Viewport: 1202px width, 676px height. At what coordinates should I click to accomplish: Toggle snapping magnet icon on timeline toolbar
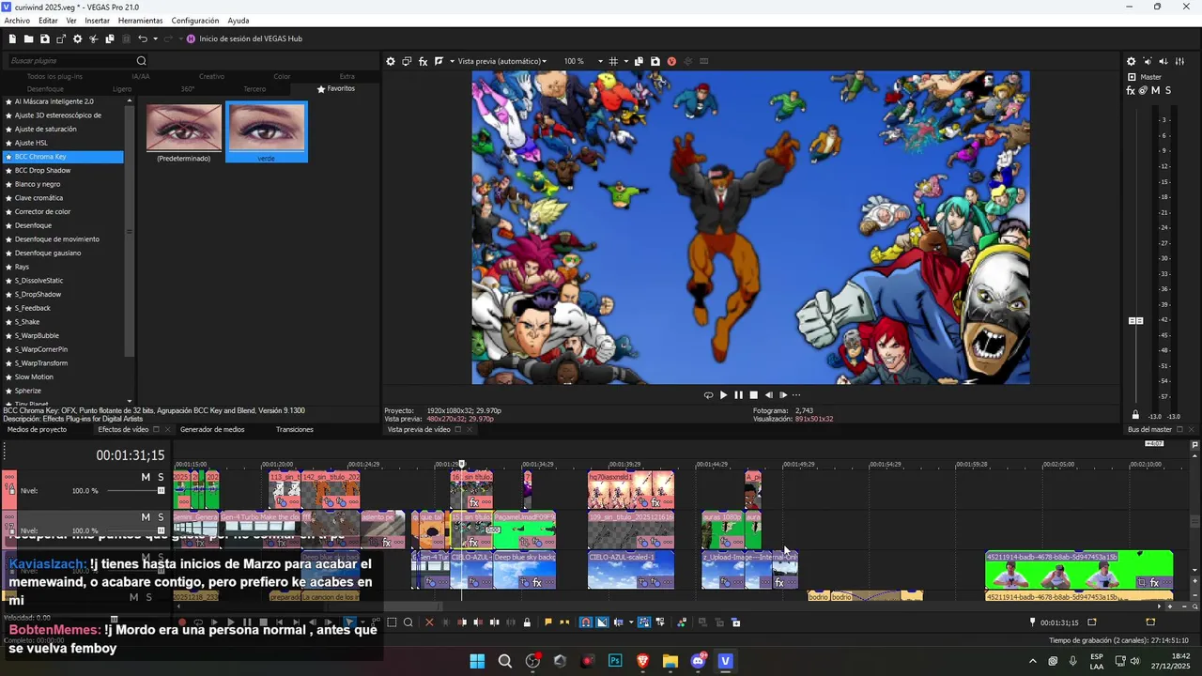[x=585, y=622]
